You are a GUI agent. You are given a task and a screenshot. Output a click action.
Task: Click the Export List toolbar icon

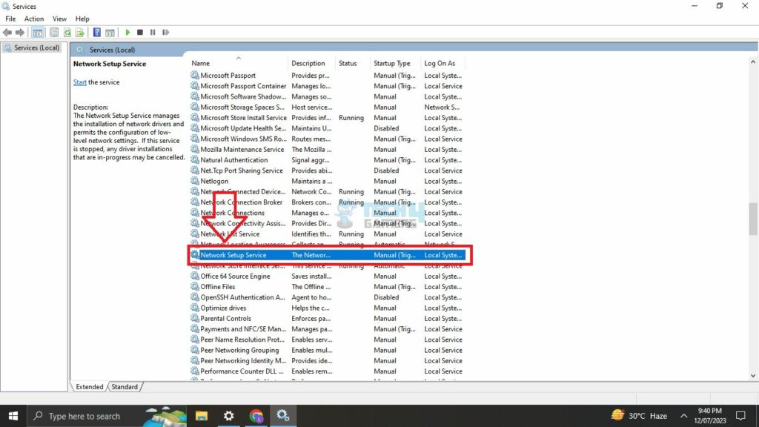coord(79,33)
